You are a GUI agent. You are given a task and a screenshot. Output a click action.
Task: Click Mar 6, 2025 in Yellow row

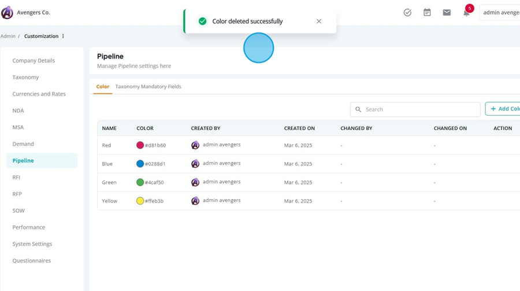click(x=298, y=201)
